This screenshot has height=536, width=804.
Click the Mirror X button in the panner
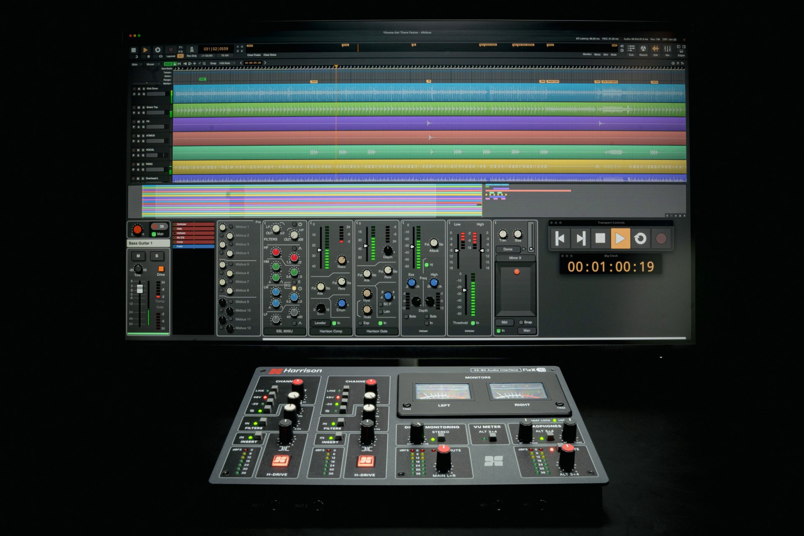pyautogui.click(x=515, y=258)
